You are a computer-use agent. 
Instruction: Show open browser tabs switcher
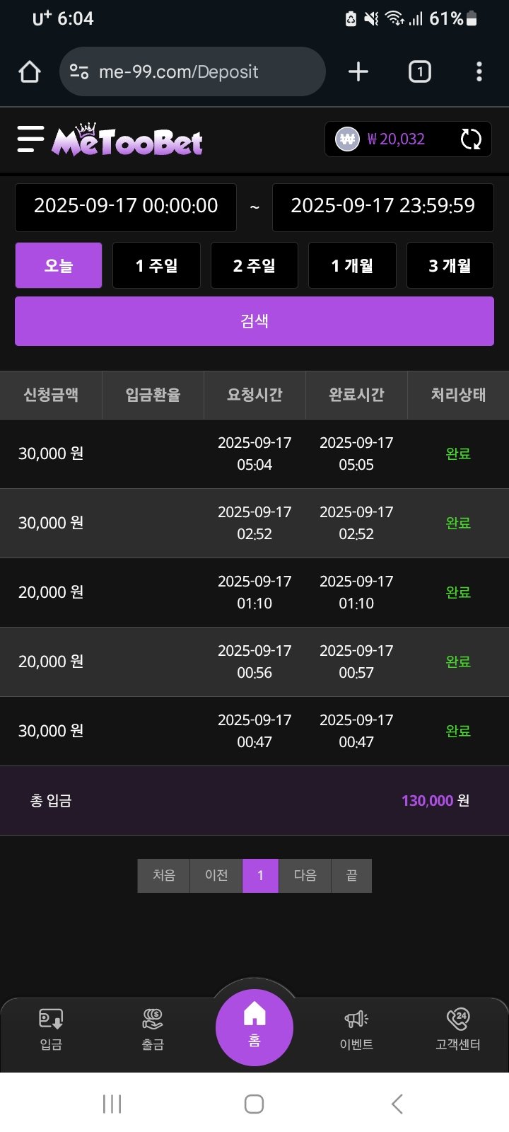pos(419,71)
